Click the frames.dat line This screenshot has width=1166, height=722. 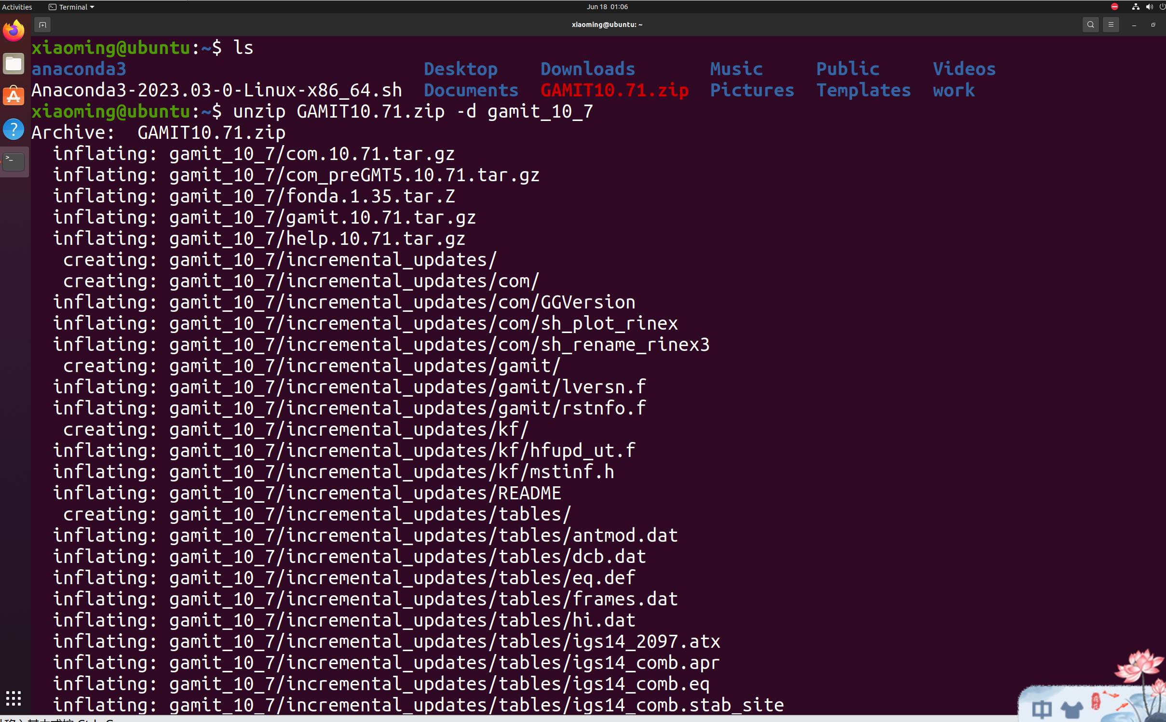366,599
